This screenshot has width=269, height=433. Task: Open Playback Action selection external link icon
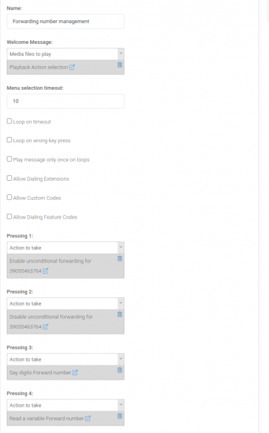click(x=72, y=67)
